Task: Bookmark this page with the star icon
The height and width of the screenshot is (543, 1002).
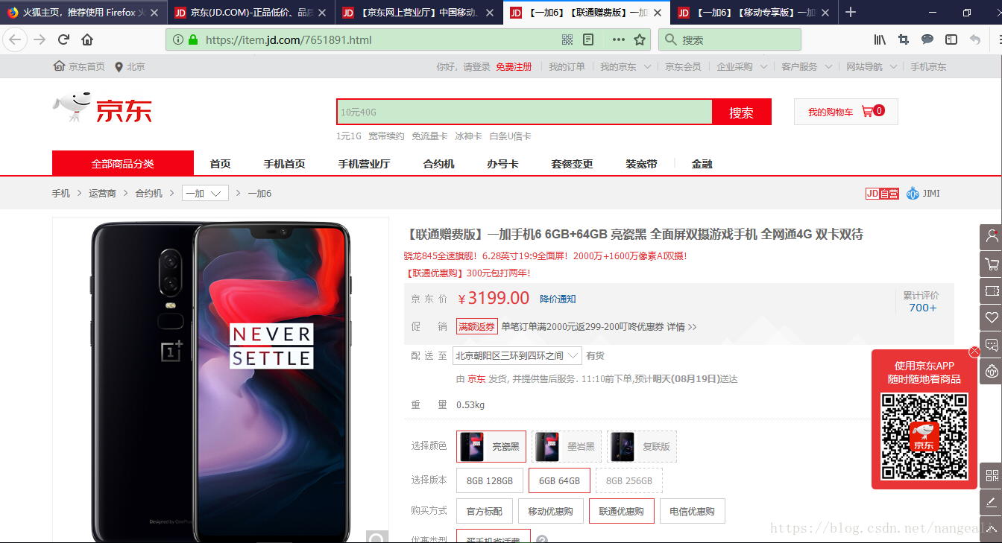Action: (x=639, y=39)
